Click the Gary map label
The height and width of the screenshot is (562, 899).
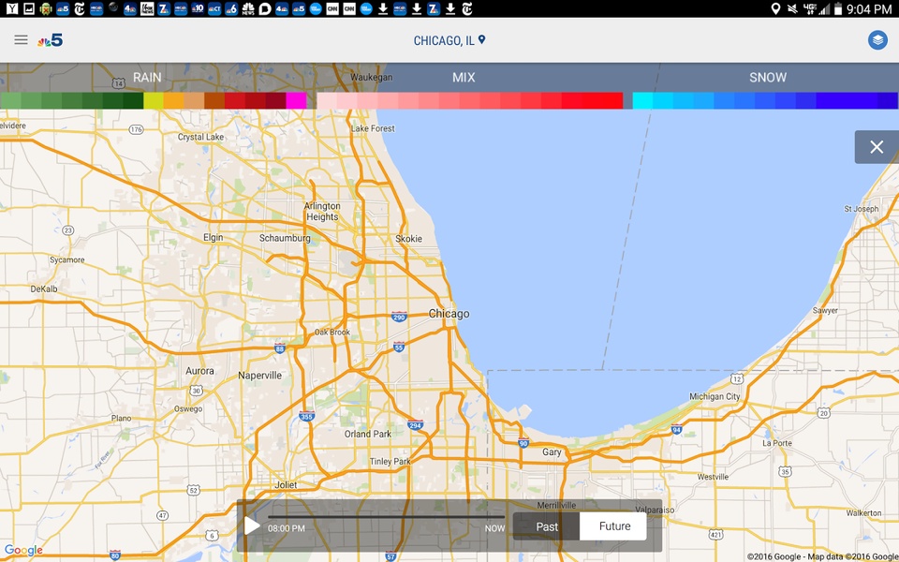coord(552,451)
